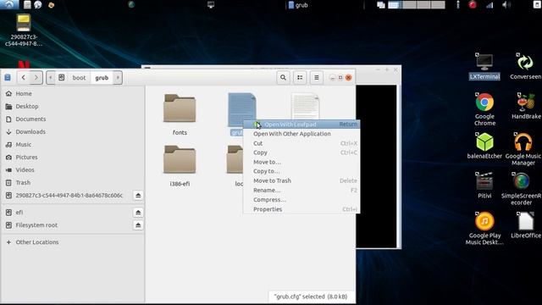Click the root disk icon in path bar
Viewport: 542px width, 305px height.
62,77
